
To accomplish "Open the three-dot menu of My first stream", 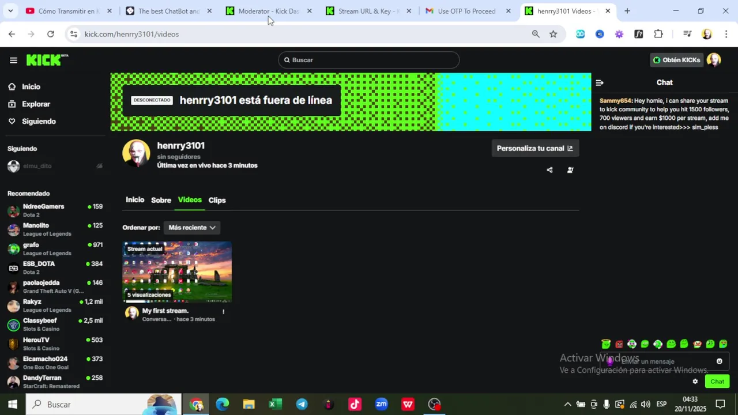I will 223,312.
